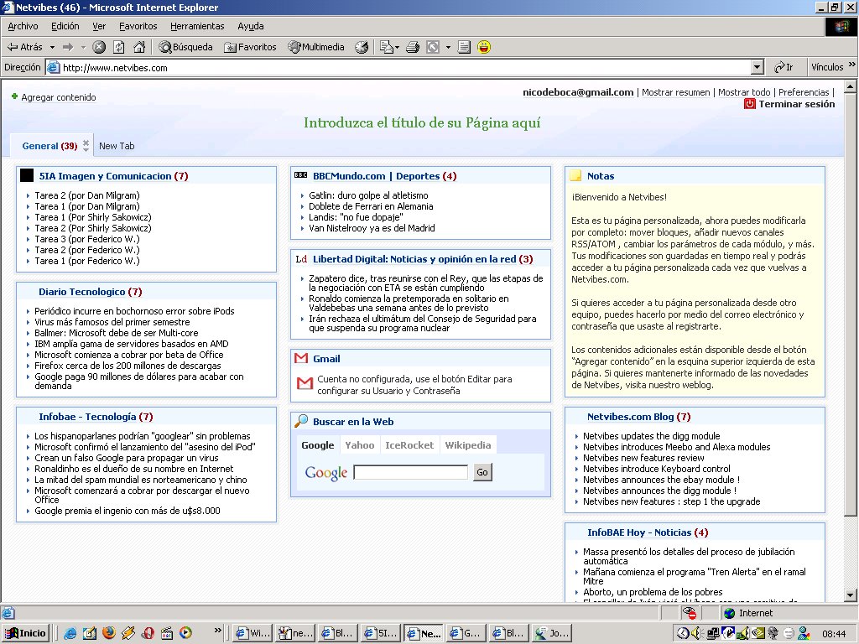Go back with the Atrás button
Viewport: 859px width, 644px height.
click(x=24, y=47)
